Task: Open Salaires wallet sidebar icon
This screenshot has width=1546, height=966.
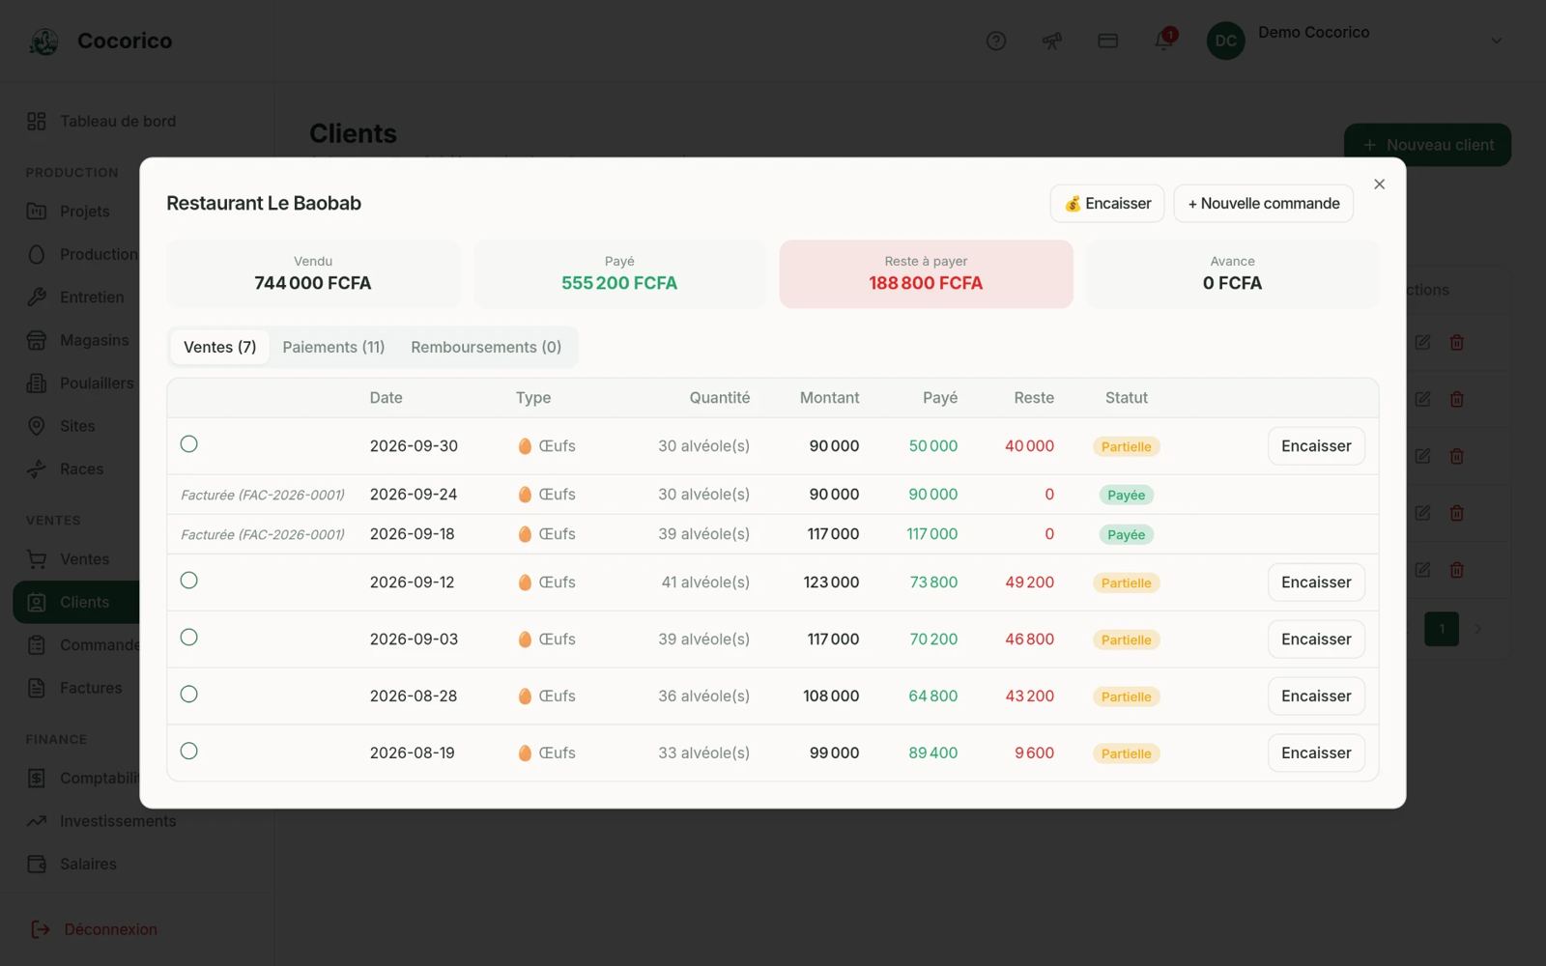Action: pos(37,864)
